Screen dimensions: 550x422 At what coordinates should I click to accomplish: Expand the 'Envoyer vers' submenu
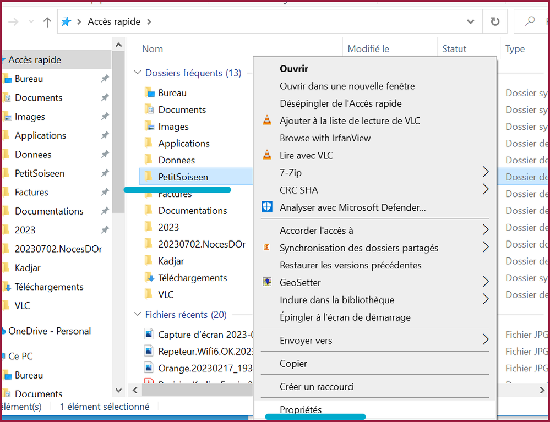[x=486, y=340]
